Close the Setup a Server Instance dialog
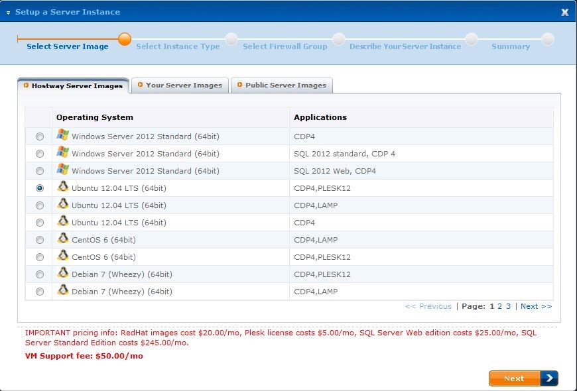 coord(565,12)
